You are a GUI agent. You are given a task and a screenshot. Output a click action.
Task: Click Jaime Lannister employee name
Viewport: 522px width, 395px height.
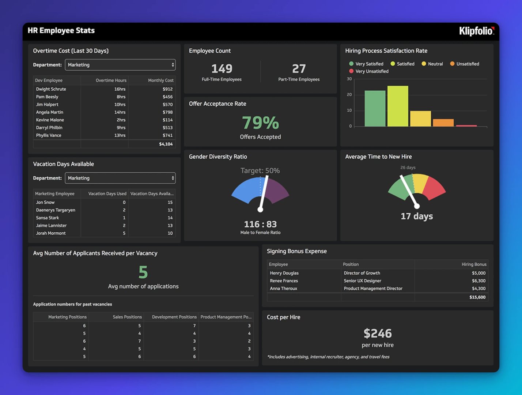52,226
